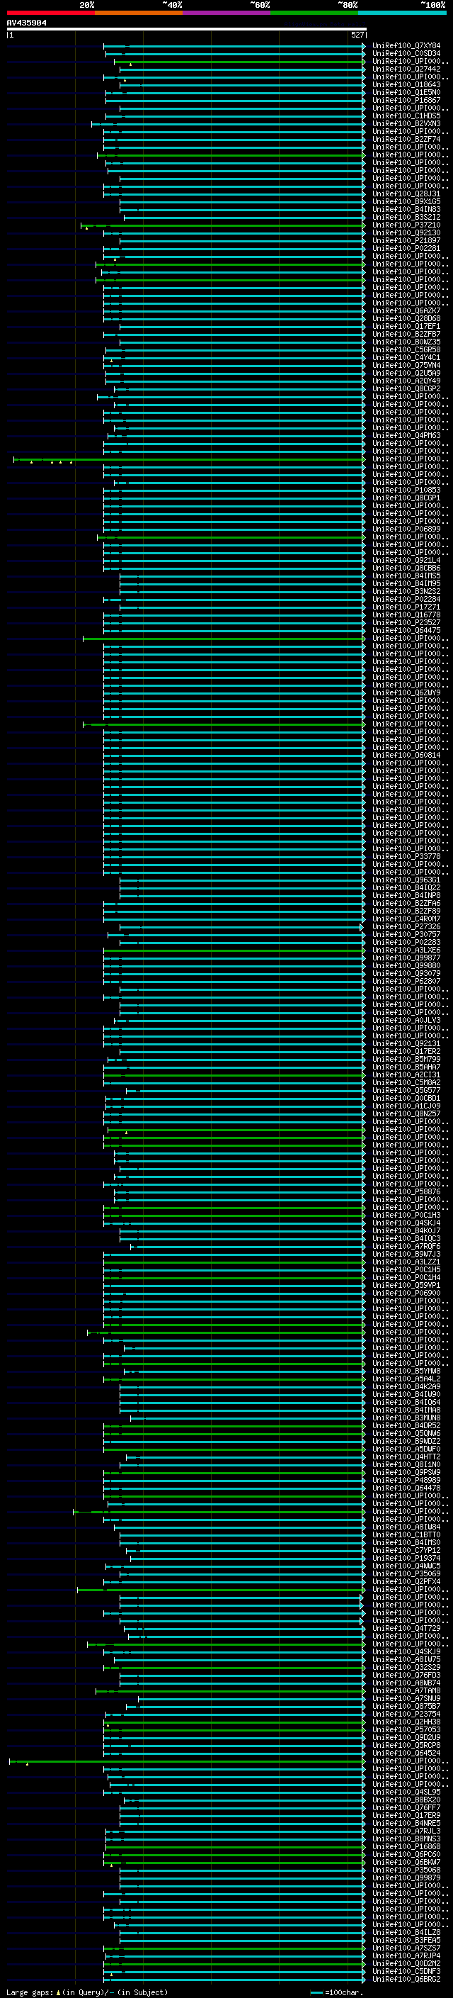Viewport: 453px width, 1998px height.
Task: Click hit UniRef100_B9W7J3
Action: (x=406, y=1255)
